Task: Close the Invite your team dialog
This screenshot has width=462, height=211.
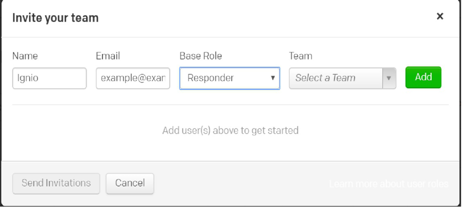Action: coord(440,17)
